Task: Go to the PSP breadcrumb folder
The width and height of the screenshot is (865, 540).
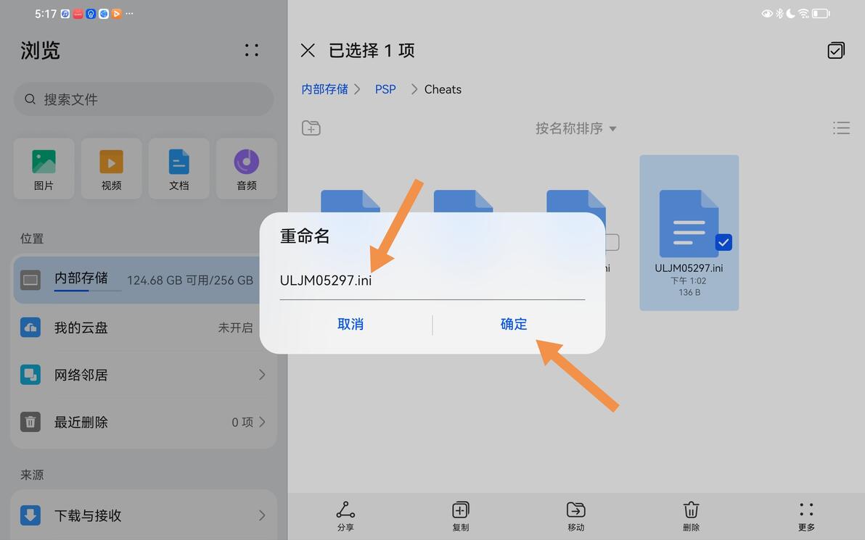Action: point(385,89)
